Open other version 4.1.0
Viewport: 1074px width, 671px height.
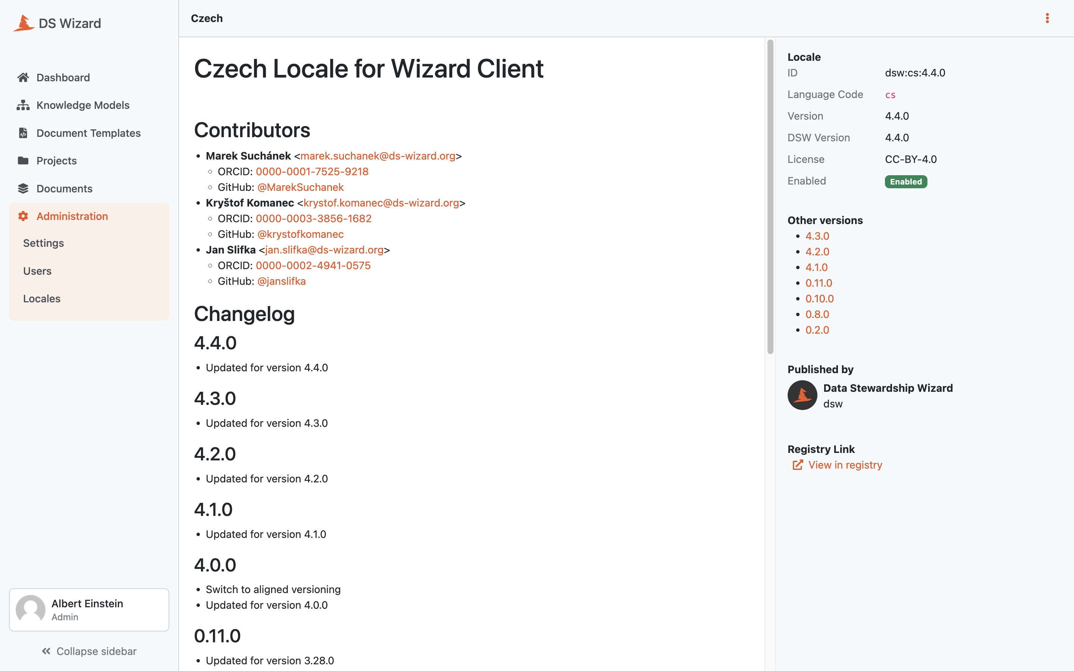(x=817, y=268)
